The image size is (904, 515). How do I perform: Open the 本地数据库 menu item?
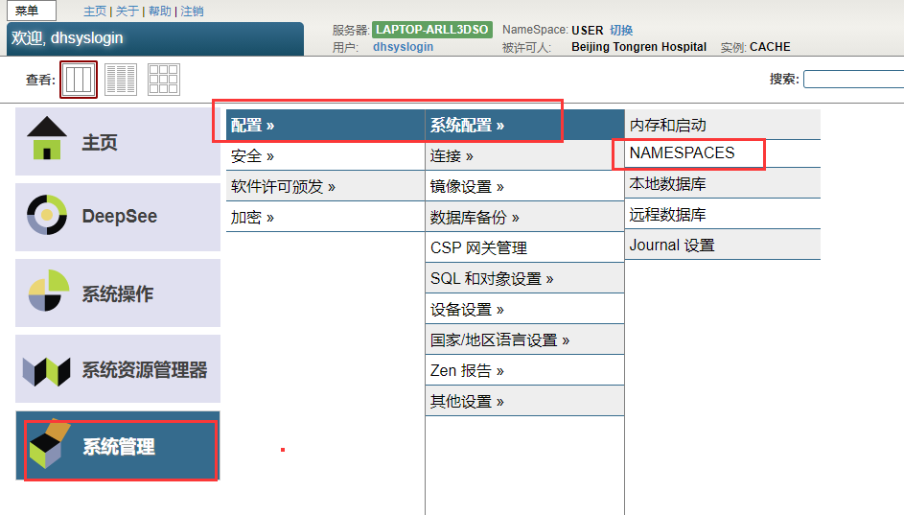pos(667,183)
